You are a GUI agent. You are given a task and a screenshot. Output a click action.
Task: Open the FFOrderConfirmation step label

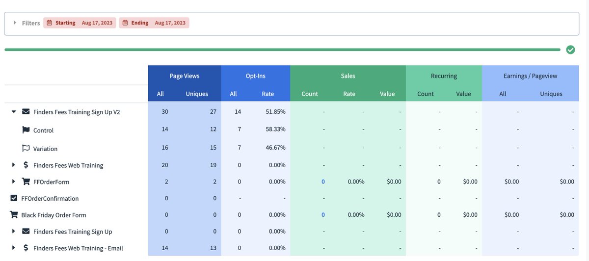50,199
